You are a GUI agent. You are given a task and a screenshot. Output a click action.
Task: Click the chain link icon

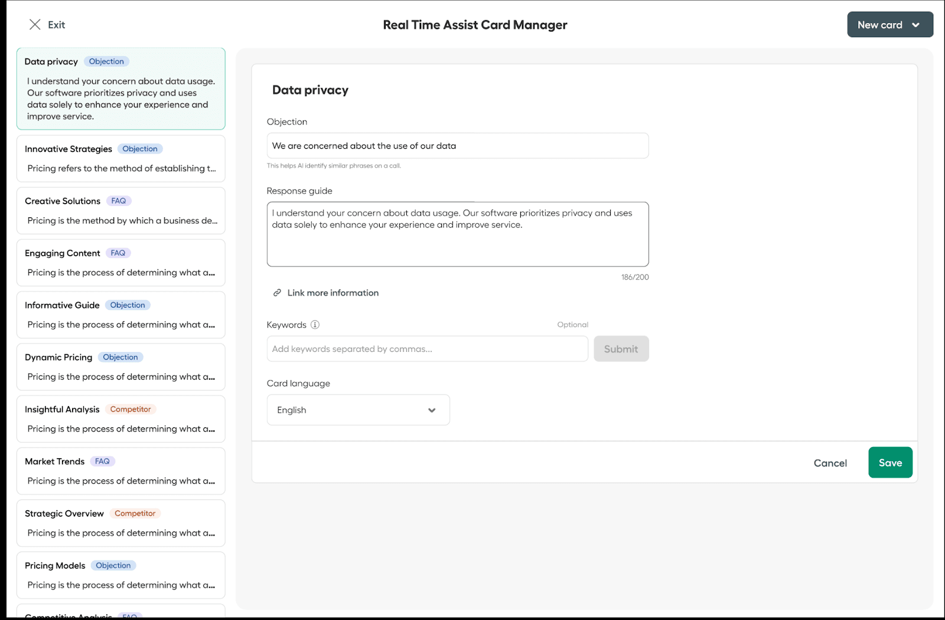(277, 293)
